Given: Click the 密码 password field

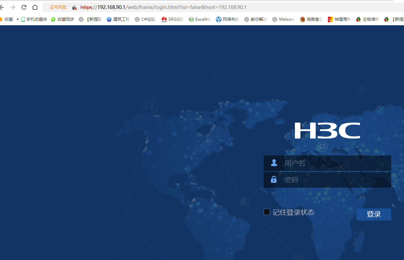Looking at the screenshot, I should [x=327, y=179].
